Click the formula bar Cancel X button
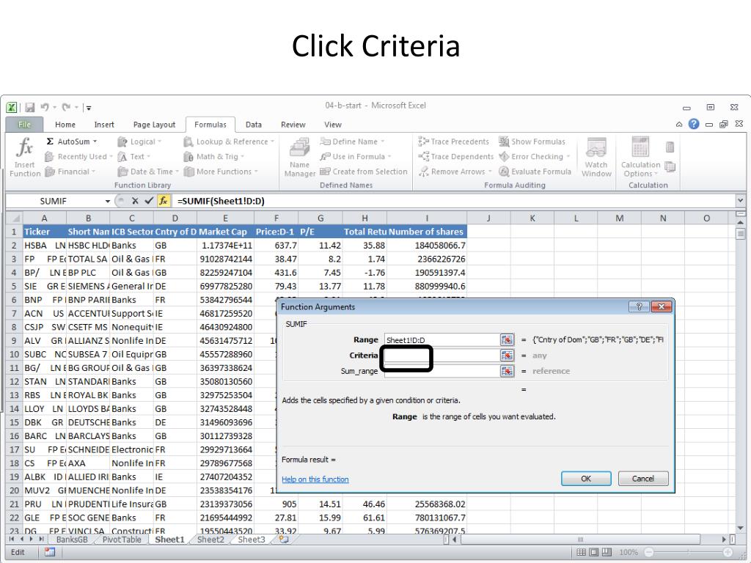This screenshot has height=563, width=751. (135, 201)
